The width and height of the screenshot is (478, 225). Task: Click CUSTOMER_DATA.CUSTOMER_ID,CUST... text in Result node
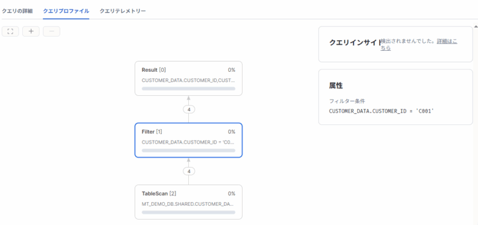click(188, 80)
